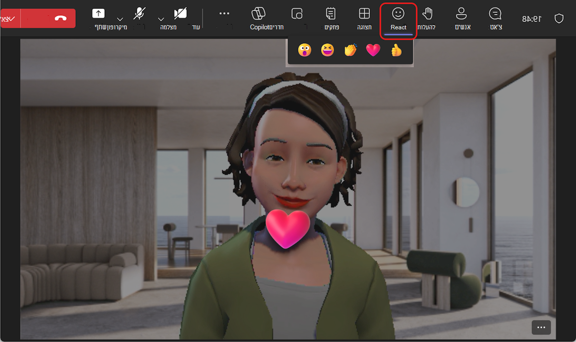
Task: Open the leave-call dropdown arrow
Action: coord(11,18)
